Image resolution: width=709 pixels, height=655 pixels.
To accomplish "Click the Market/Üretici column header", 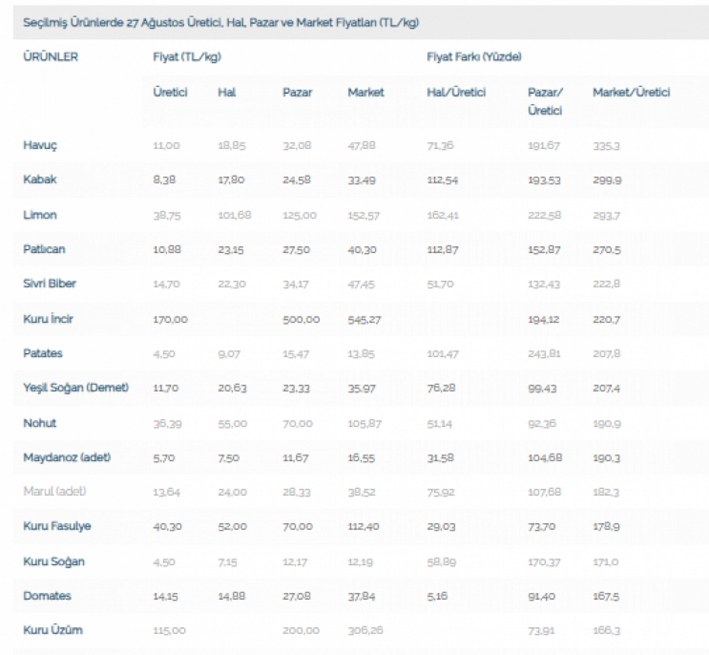I will tap(631, 92).
